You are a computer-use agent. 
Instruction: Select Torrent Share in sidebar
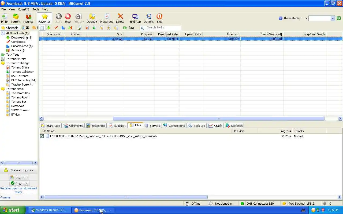[x=20, y=67]
